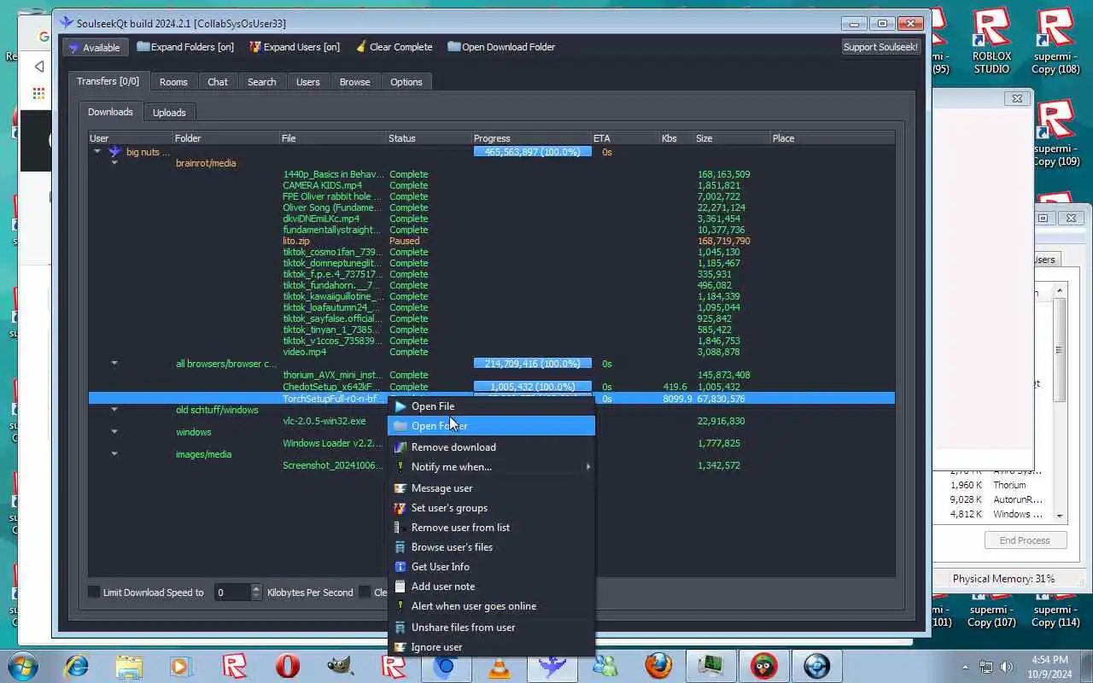Toggle the checkbox after Kilobytes Per Second
The image size is (1093, 683).
pos(365,593)
